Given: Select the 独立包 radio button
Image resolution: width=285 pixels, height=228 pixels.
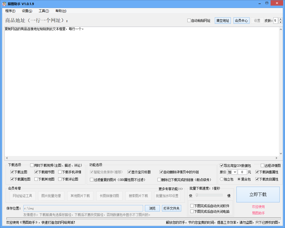Looking at the screenshot, I should tap(222, 179).
